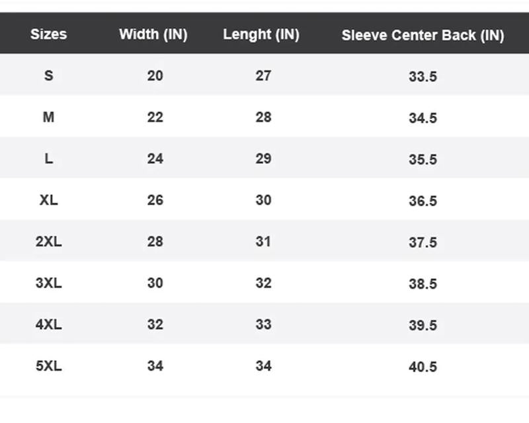Click the sleeve value 40.5
This screenshot has width=529, height=423.
[x=423, y=367]
